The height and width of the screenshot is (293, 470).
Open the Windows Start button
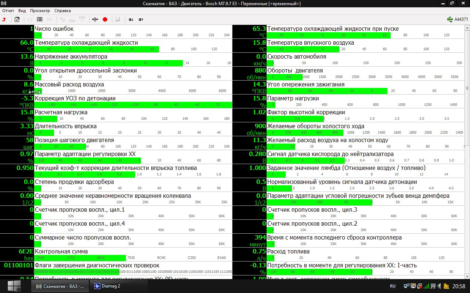(x=15, y=286)
